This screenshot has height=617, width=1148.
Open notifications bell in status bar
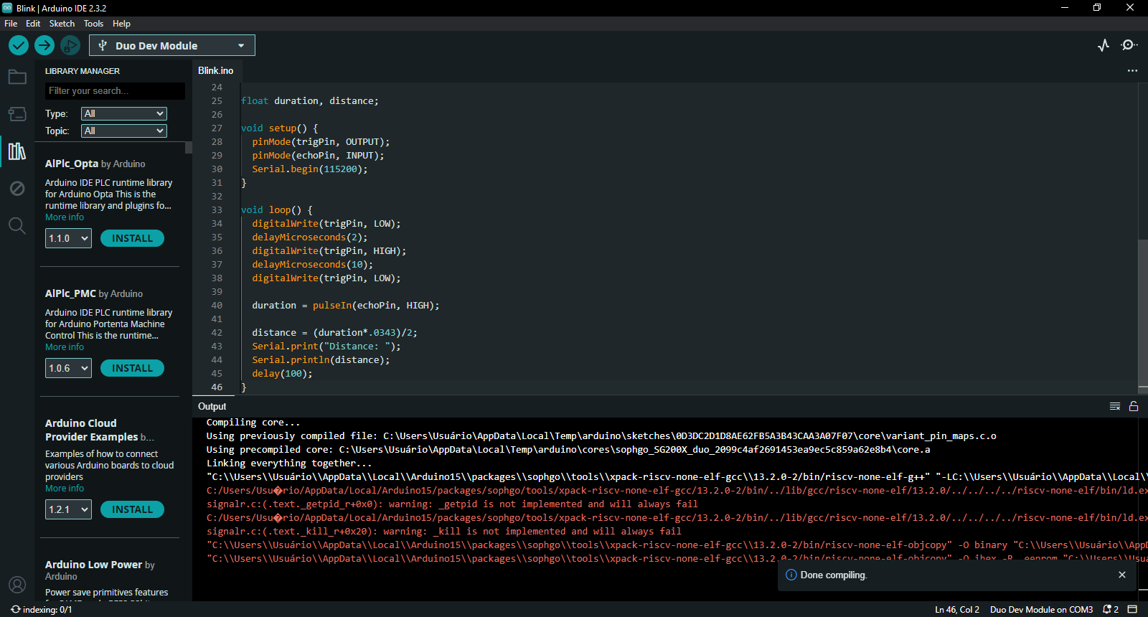pos(1111,609)
